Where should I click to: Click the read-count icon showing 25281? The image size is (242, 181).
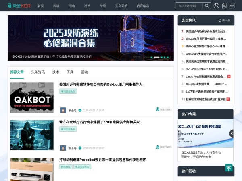[157, 109]
